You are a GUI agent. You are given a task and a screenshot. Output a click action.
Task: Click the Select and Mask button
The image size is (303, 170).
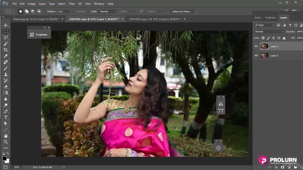[182, 11]
